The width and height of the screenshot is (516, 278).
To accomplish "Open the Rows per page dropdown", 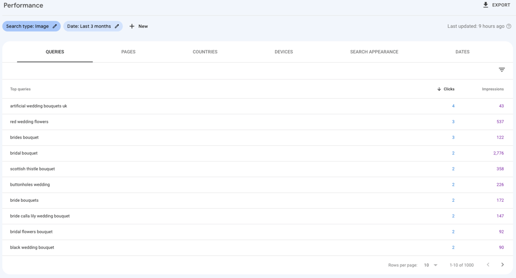I will point(431,265).
